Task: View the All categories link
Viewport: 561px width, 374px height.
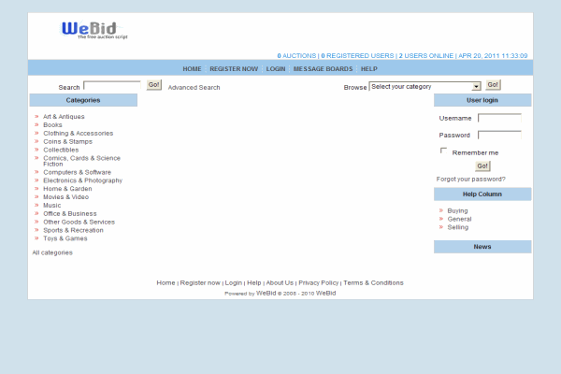Action: click(x=52, y=252)
